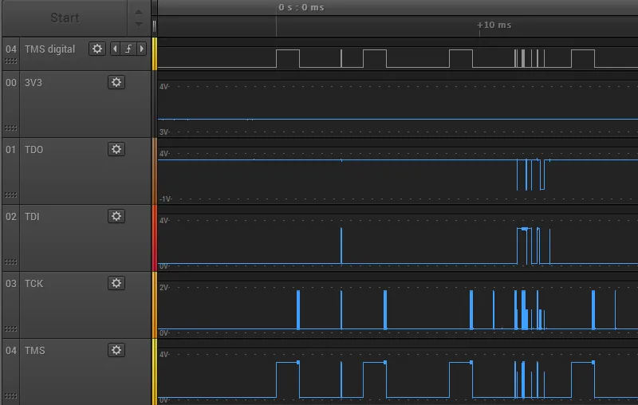The width and height of the screenshot is (638, 405).
Task: Select the TDI channel label
Action: [x=32, y=216]
